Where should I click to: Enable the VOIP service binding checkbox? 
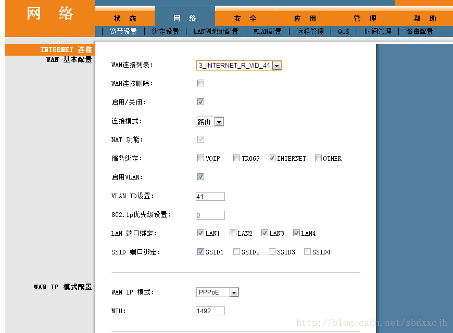coord(200,158)
